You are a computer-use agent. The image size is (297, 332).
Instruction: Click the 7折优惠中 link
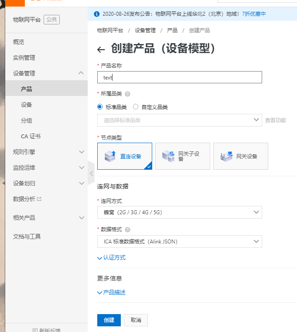point(254,14)
